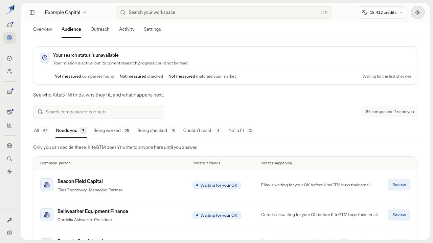Viewport: 433px width, 243px height.
Task: Select the Audience tab
Action: (71, 29)
